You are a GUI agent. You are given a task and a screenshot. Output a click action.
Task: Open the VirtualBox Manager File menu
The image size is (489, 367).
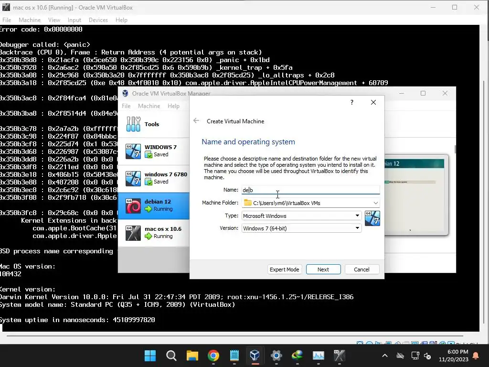click(x=126, y=106)
